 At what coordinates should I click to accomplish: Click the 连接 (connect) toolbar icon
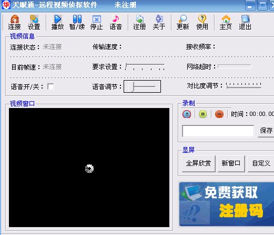[14, 22]
